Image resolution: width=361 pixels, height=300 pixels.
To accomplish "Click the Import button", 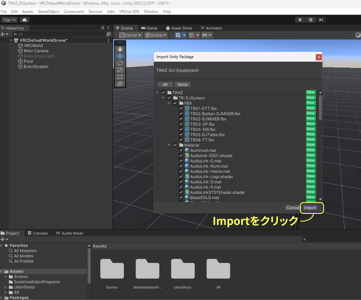I will pyautogui.click(x=310, y=208).
